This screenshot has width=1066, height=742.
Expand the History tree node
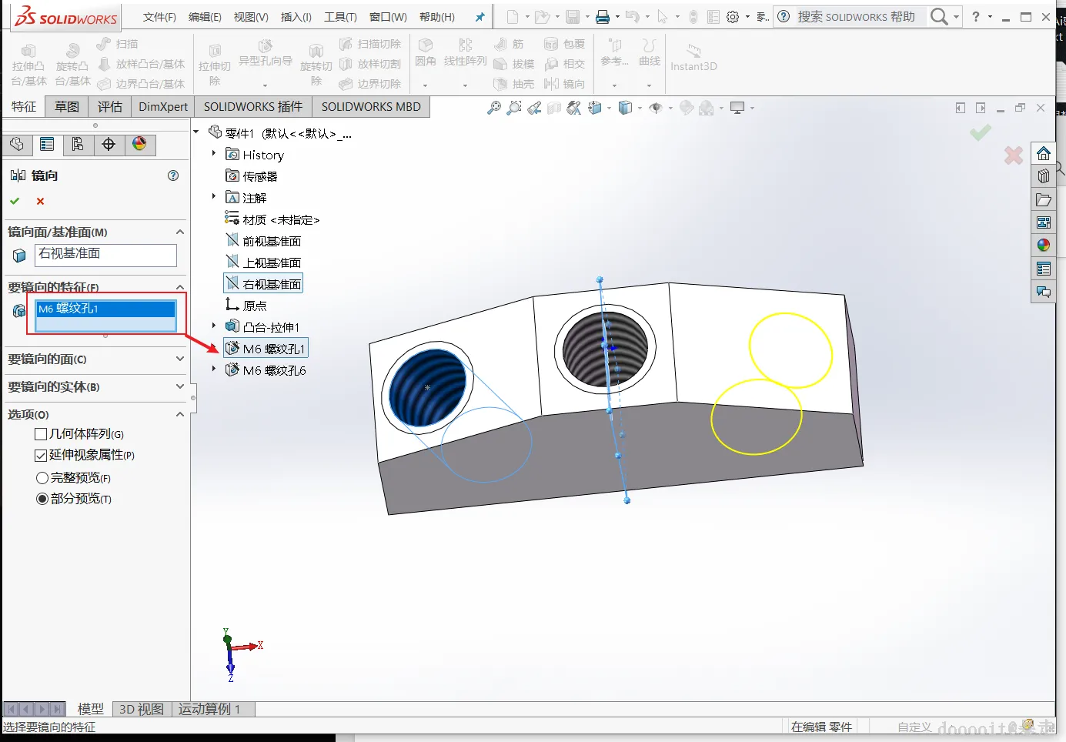tap(214, 154)
